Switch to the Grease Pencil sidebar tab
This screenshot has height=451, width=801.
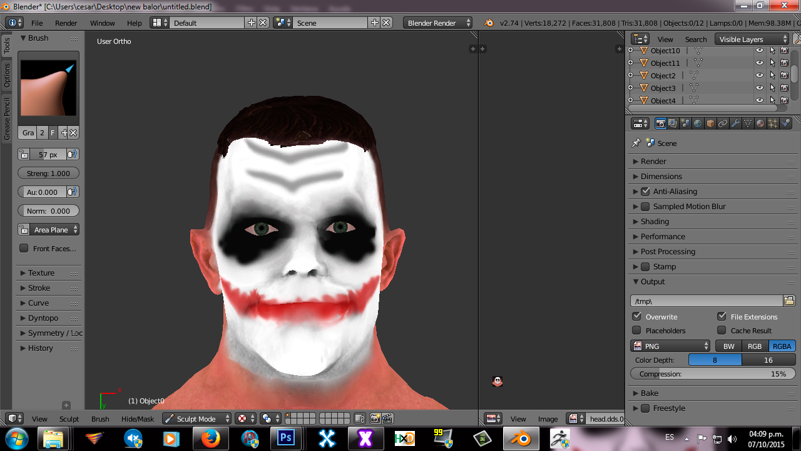tap(7, 119)
